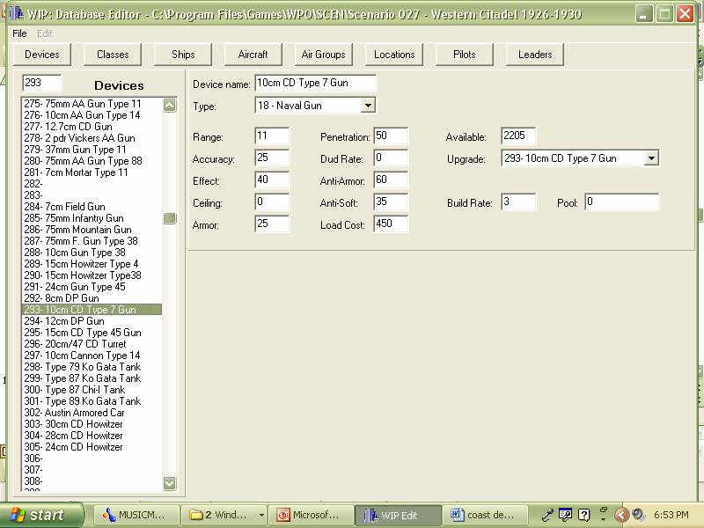Click the device list scroll down arrow

[169, 483]
